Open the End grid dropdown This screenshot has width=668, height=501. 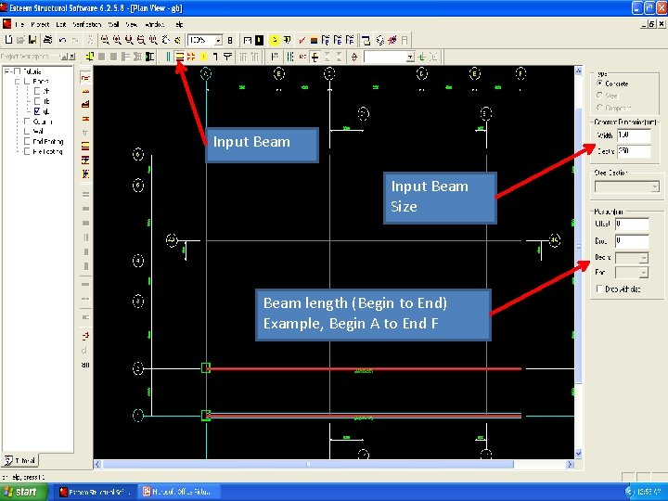pos(644,273)
